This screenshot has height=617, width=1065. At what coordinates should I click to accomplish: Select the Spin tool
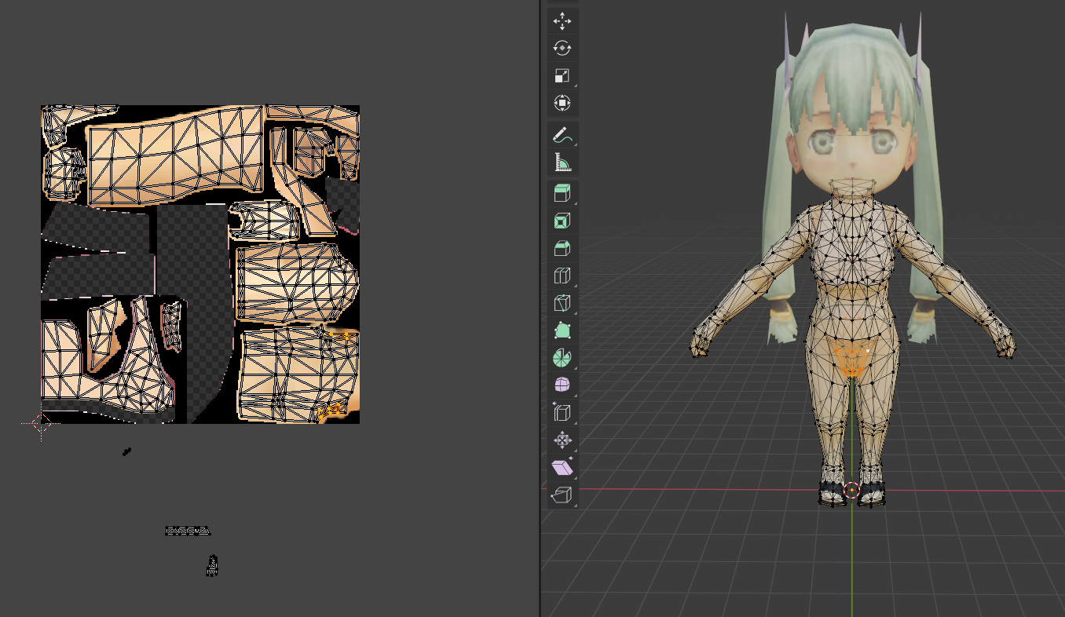pos(562,358)
